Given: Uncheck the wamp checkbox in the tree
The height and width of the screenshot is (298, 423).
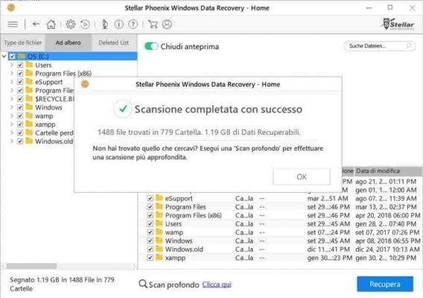Looking at the screenshot, I should tap(20, 115).
